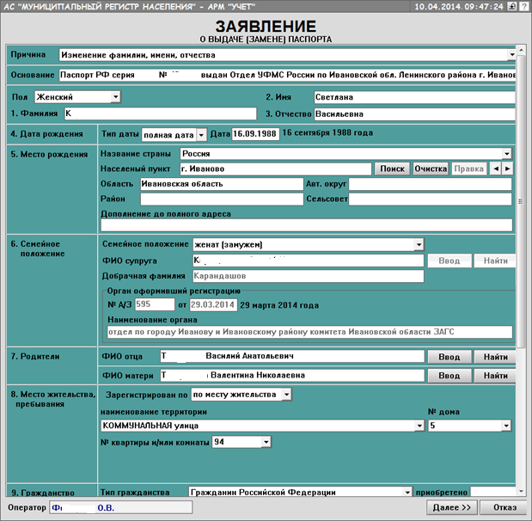Click the text 16 сентября 1988 года
532x521 pixels.
click(327, 132)
